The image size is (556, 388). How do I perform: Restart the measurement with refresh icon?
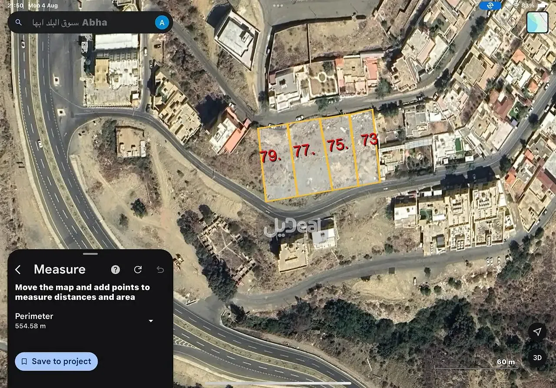138,270
